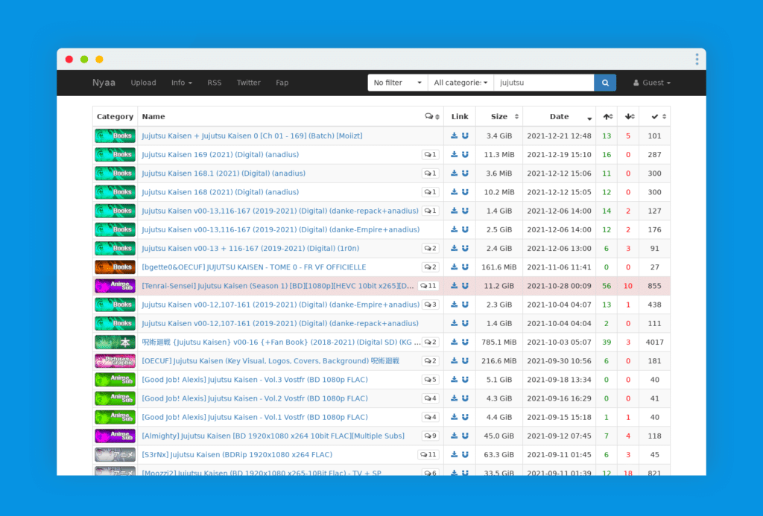Click Pictures Graphics category icon of OECUF row
The height and width of the screenshot is (516, 763).
point(115,361)
